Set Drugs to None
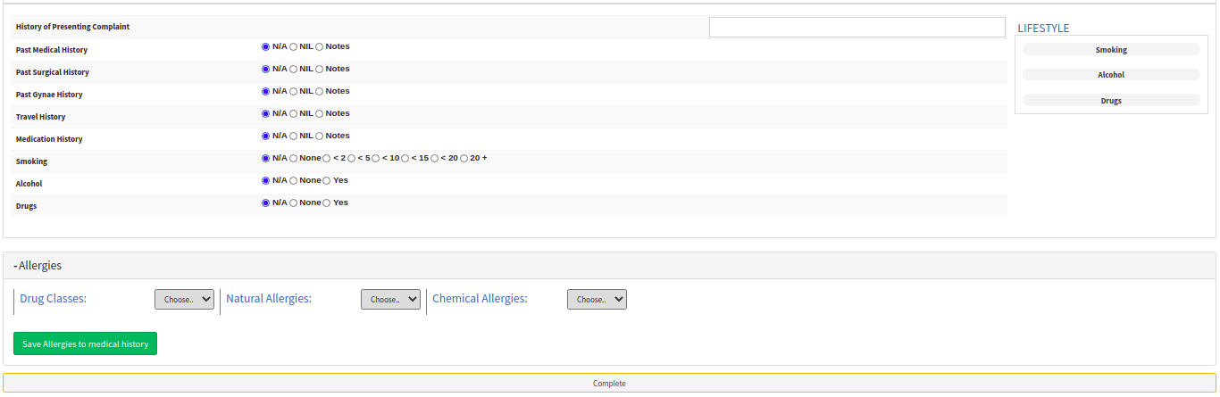 click(x=294, y=203)
